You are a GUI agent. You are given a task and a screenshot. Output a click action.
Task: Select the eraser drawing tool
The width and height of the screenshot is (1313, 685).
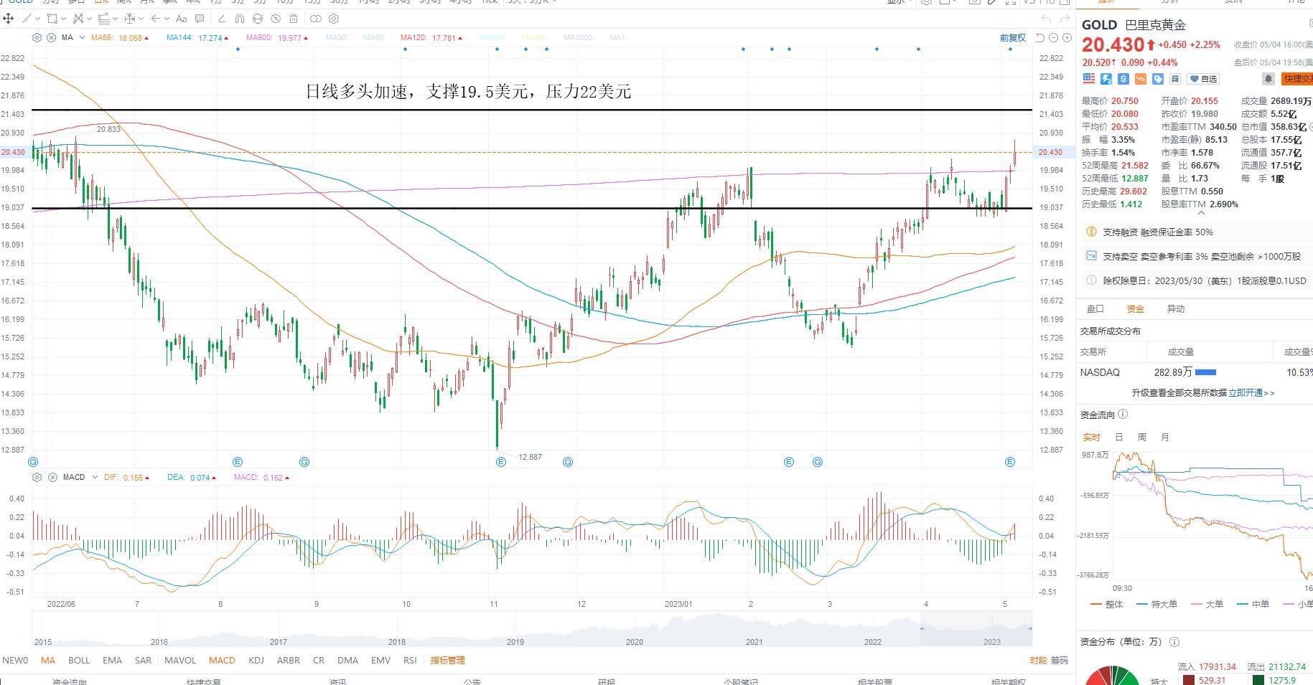221,19
